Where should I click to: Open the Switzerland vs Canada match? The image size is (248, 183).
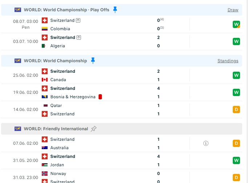122,75
